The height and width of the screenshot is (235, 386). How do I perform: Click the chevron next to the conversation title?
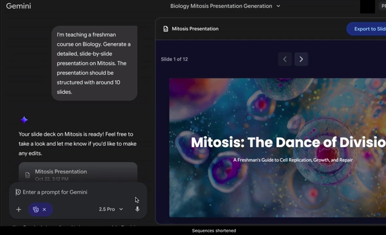tap(279, 6)
